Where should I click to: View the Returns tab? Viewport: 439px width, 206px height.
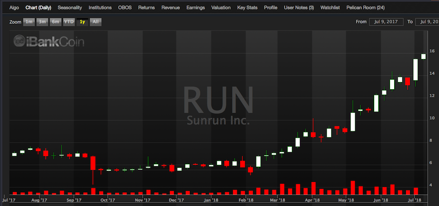point(146,8)
